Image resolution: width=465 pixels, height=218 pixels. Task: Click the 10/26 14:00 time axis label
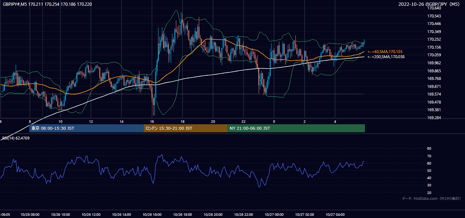click(122, 215)
